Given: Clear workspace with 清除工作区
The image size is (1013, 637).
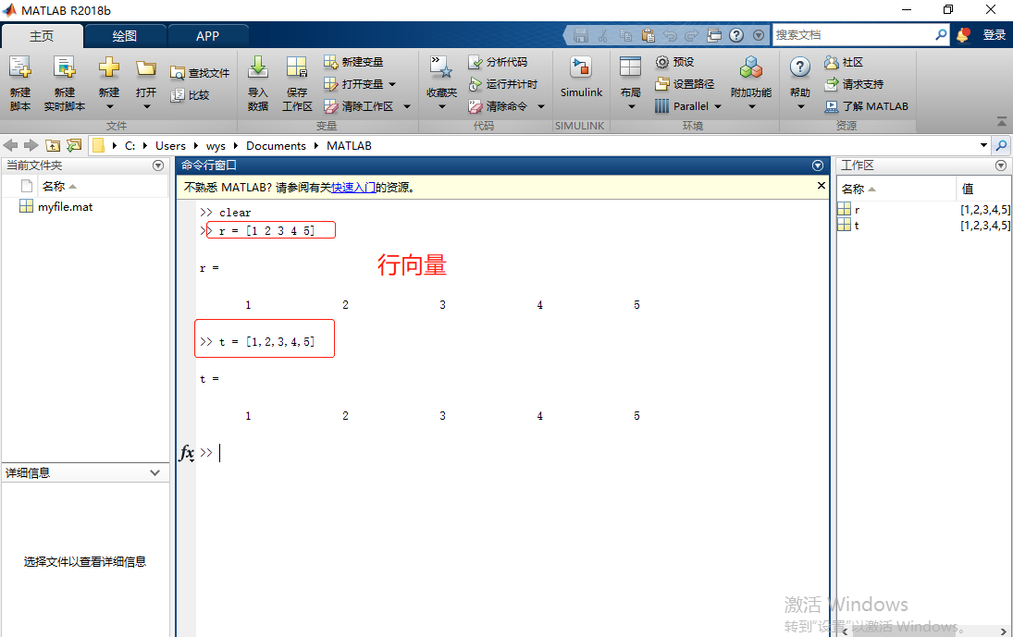Looking at the screenshot, I should 359,105.
